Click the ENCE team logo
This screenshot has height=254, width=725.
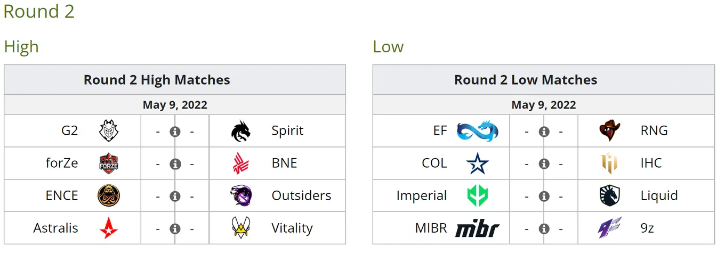click(109, 196)
